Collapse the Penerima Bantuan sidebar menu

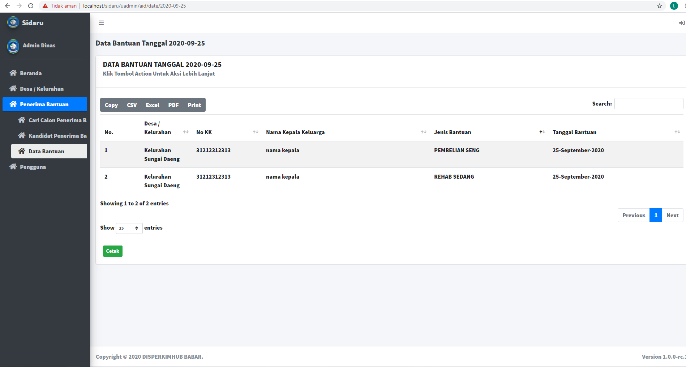pos(45,104)
